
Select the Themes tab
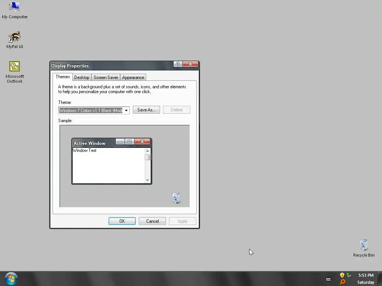[x=63, y=77]
